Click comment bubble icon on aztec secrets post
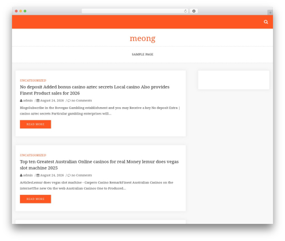The image size is (285, 241). pyautogui.click(x=69, y=101)
